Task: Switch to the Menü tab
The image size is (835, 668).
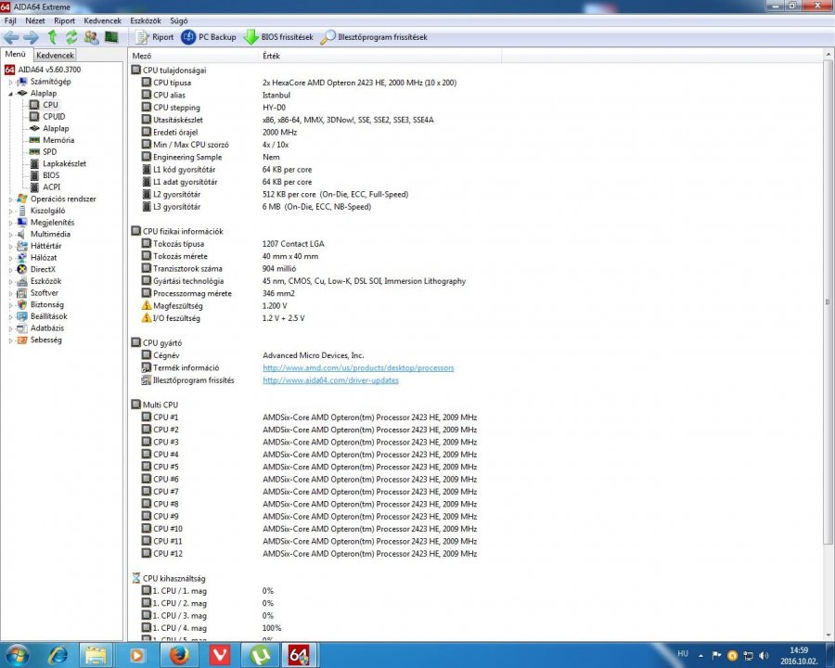Action: click(16, 55)
